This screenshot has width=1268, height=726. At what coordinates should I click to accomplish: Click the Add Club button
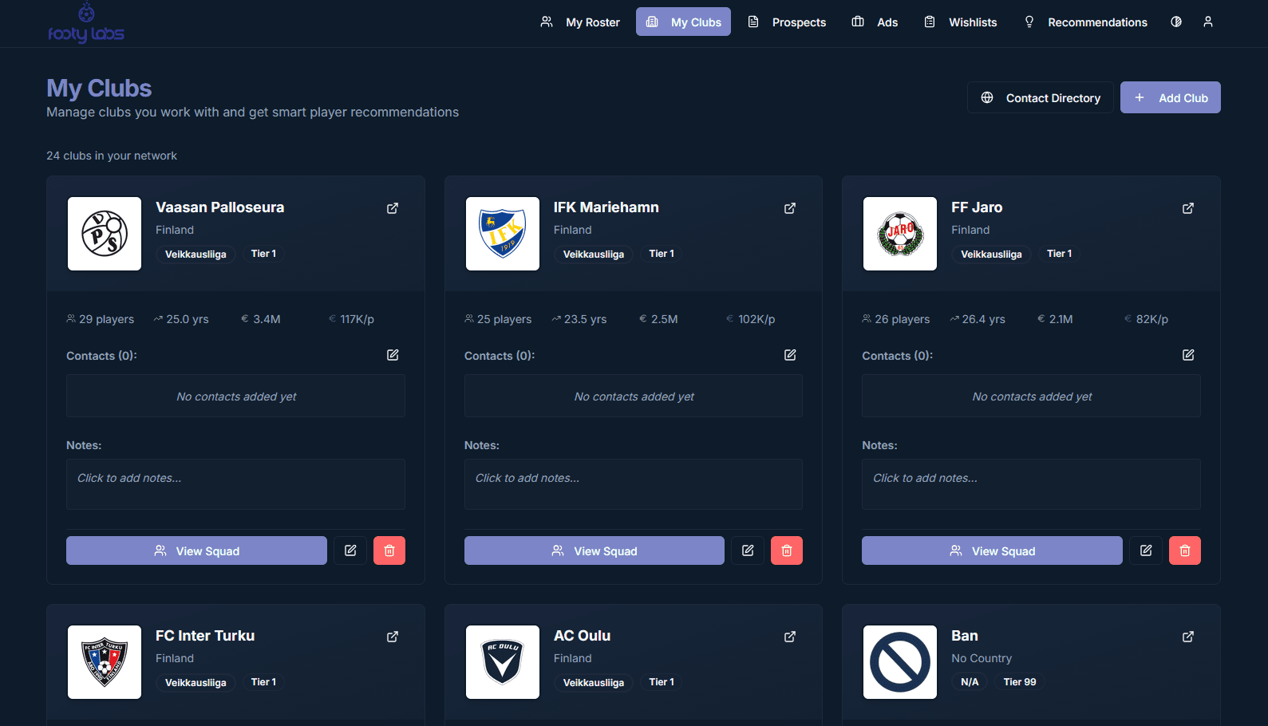pos(1170,97)
